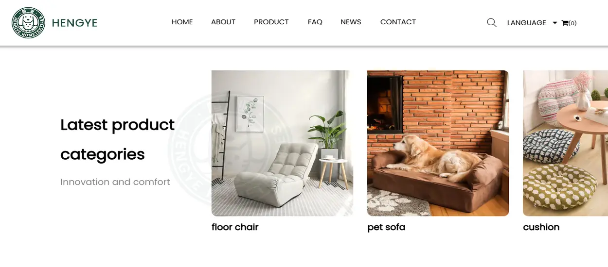Click the Hengye round dog logo
This screenshot has width=608, height=267.
point(28,23)
